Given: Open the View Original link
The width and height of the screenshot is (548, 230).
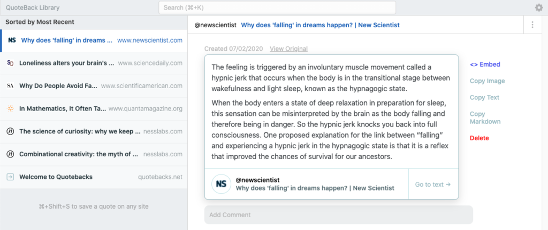Looking at the screenshot, I should (288, 49).
